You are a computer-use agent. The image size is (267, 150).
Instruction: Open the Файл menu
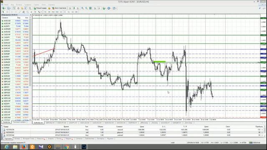point(6,5)
